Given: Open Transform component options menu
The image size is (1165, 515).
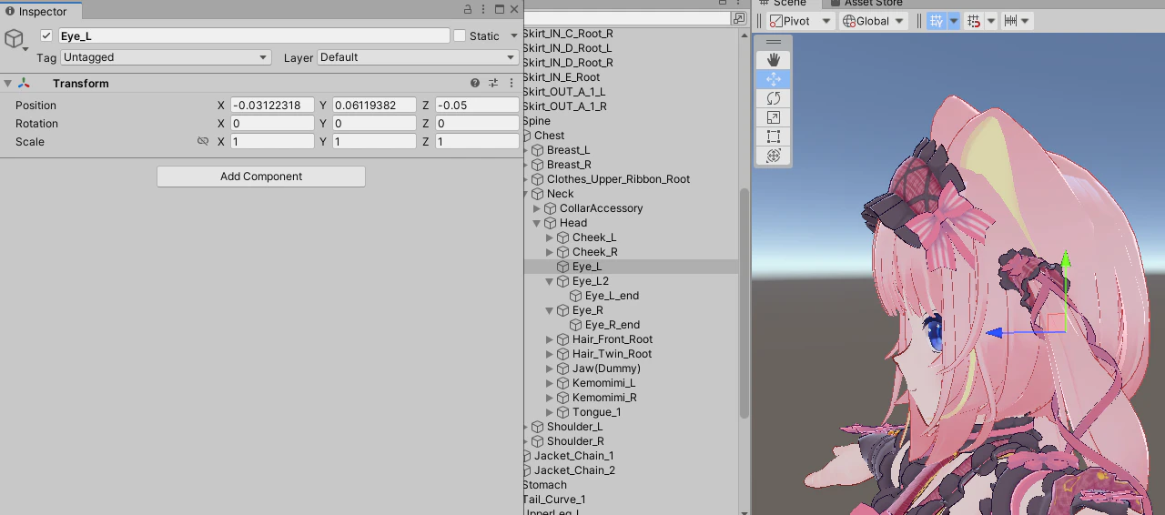Looking at the screenshot, I should click(x=511, y=83).
